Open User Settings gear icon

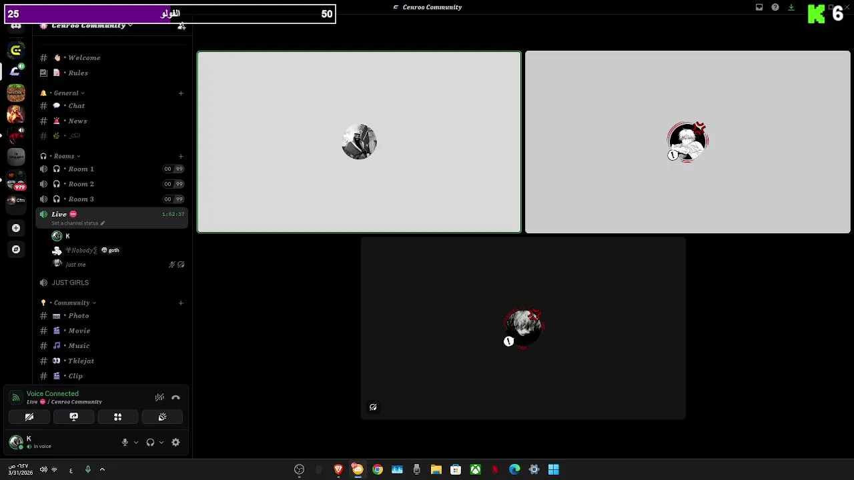pos(175,442)
